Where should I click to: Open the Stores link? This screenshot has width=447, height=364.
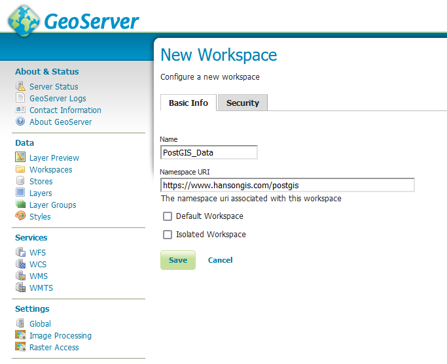[x=41, y=181]
